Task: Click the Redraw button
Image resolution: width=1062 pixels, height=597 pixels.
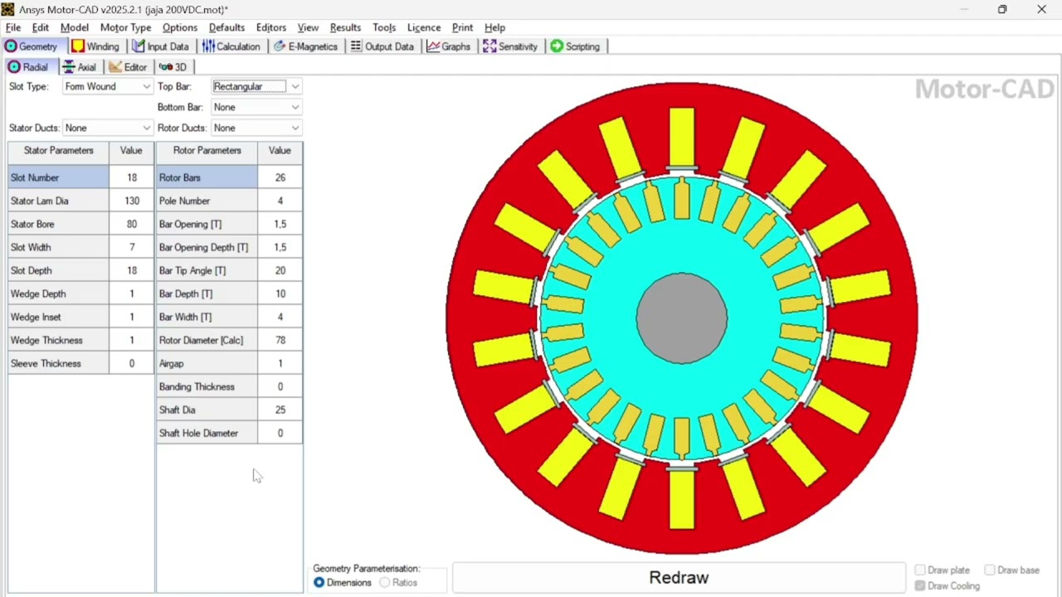Action: (679, 578)
